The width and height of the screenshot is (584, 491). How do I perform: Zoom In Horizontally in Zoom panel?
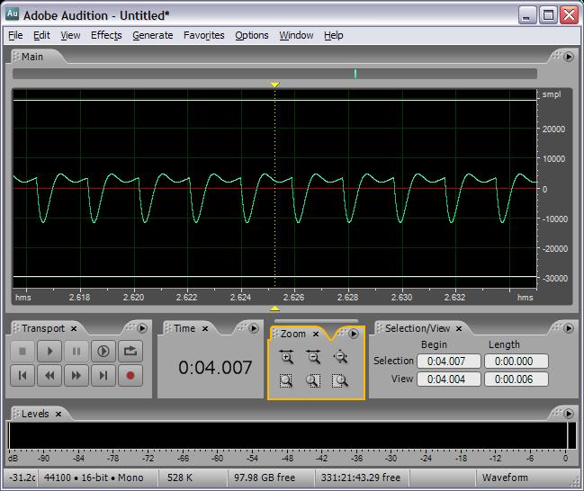(286, 357)
